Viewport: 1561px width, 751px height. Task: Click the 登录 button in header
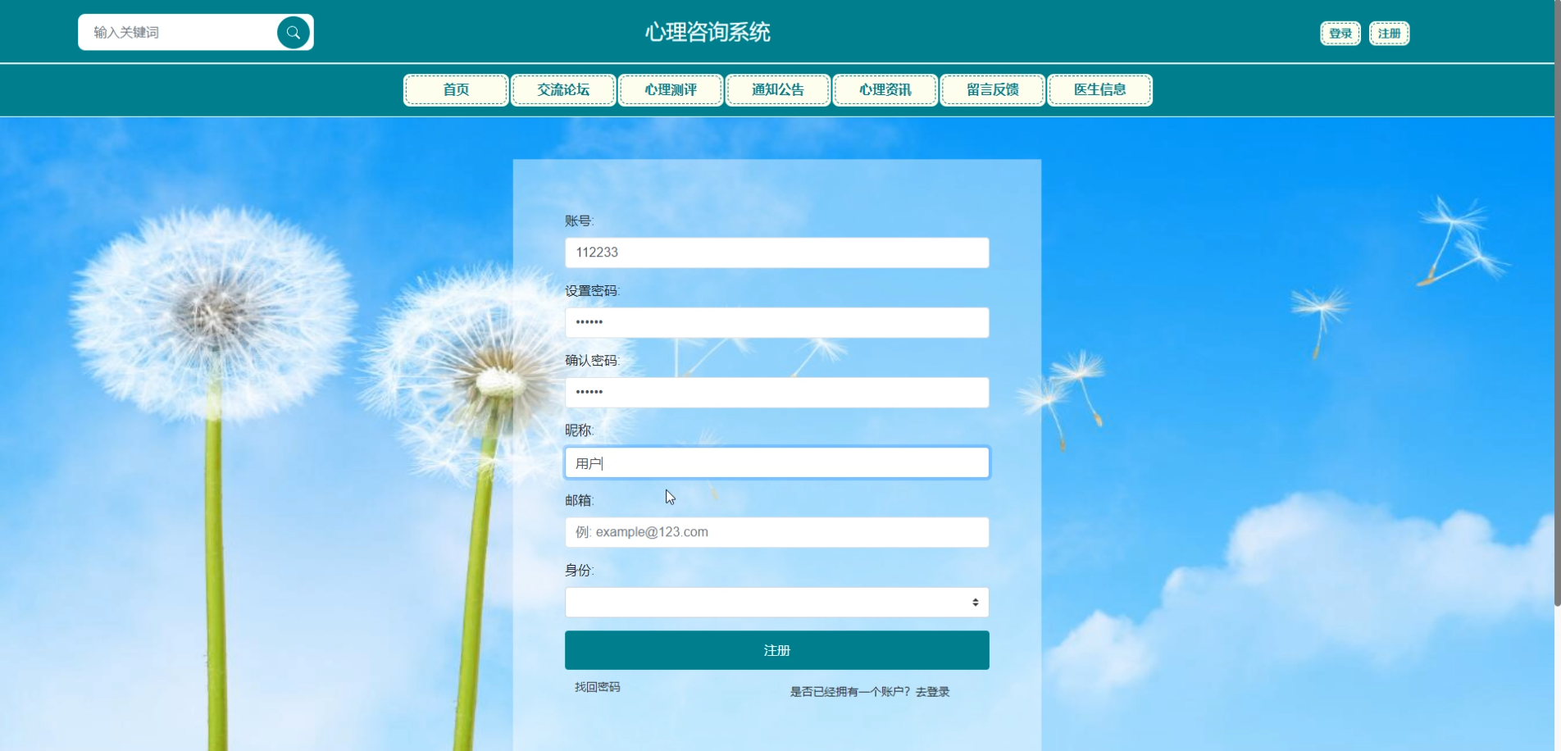[x=1340, y=34]
